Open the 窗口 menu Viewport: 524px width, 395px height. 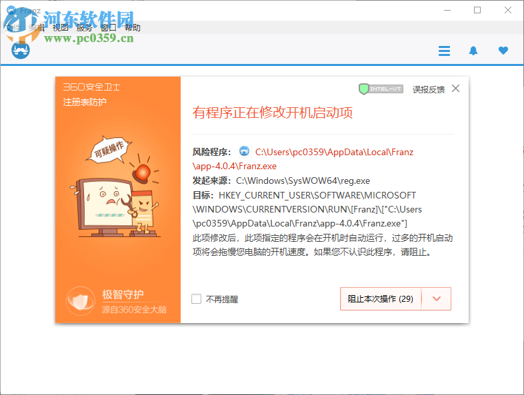click(x=108, y=28)
